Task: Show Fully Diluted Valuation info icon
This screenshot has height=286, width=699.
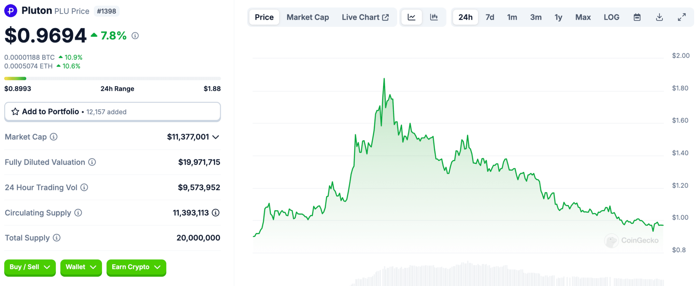Action: pos(92,162)
